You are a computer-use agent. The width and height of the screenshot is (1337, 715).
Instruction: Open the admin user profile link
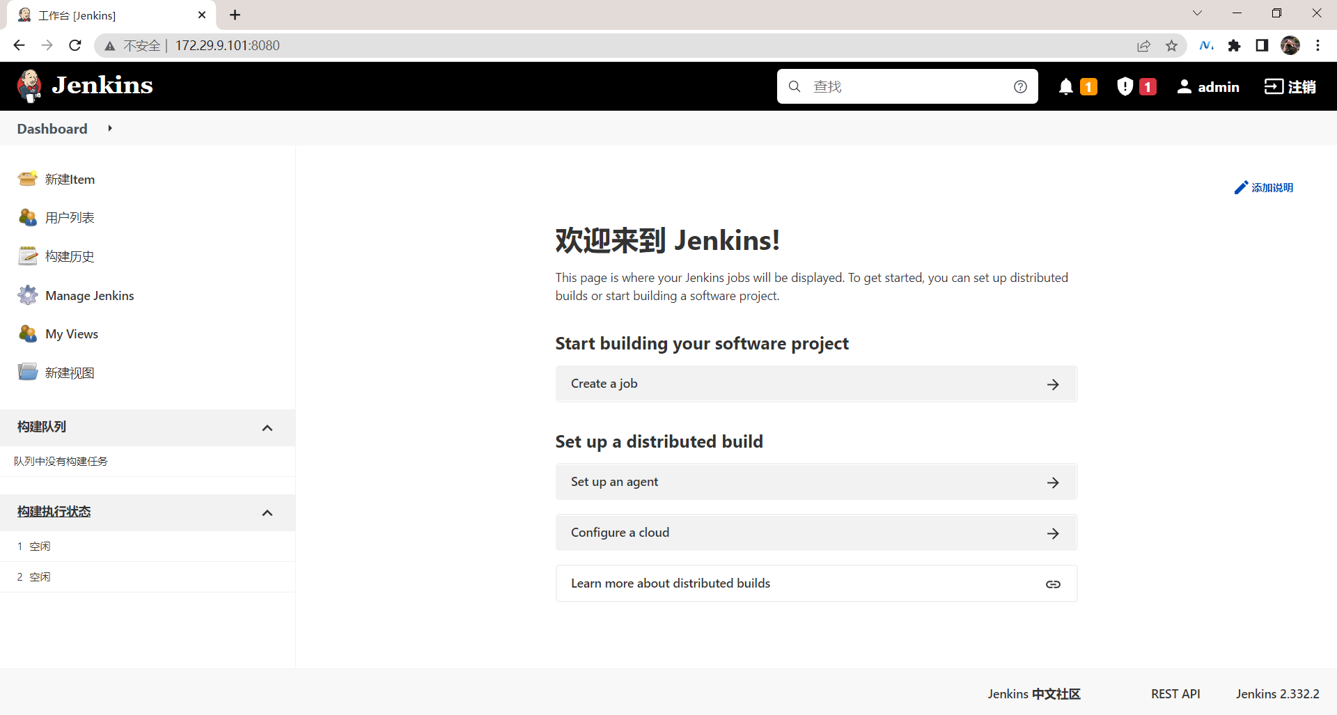click(x=1208, y=86)
